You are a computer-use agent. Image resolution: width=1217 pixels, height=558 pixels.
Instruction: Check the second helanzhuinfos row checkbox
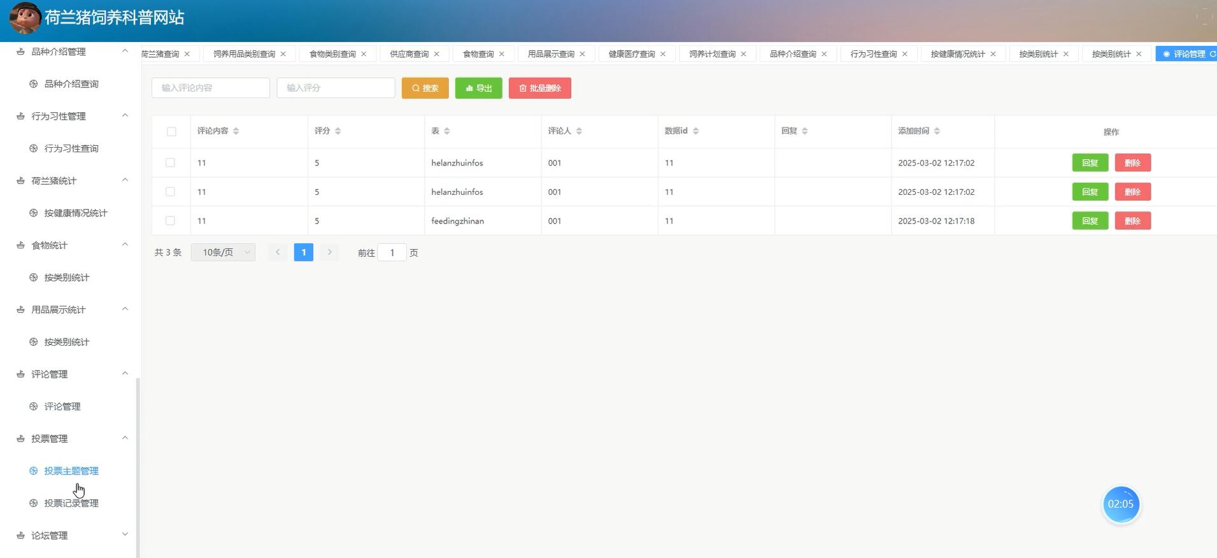170,192
